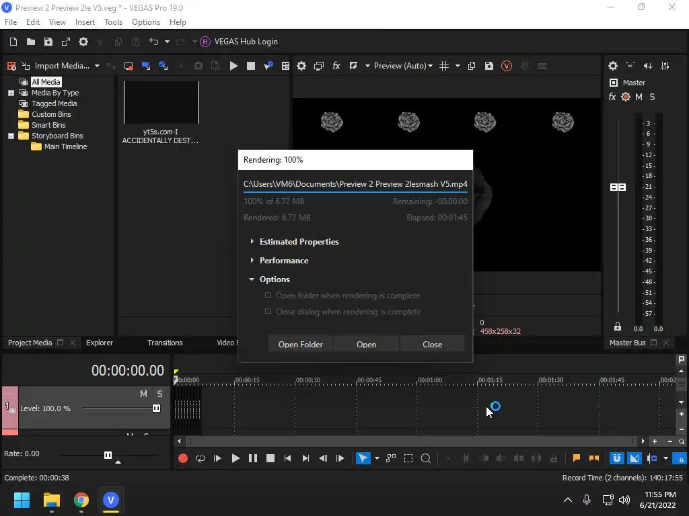Screen dimensions: 689x516
Task: Switch to Transitions tab
Action: [x=165, y=343]
